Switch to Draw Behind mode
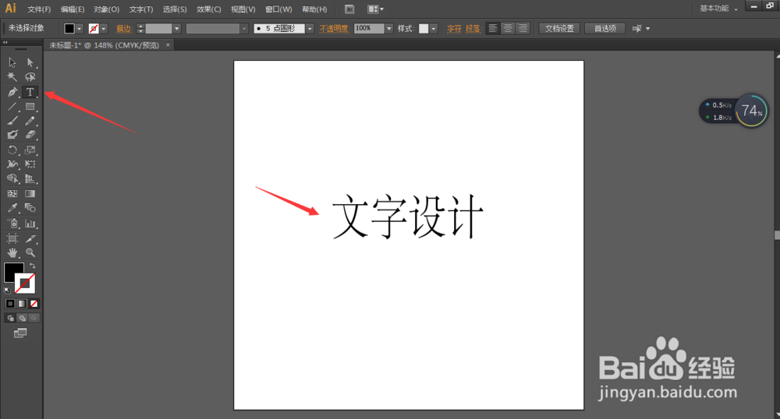The image size is (780, 419). tap(22, 319)
